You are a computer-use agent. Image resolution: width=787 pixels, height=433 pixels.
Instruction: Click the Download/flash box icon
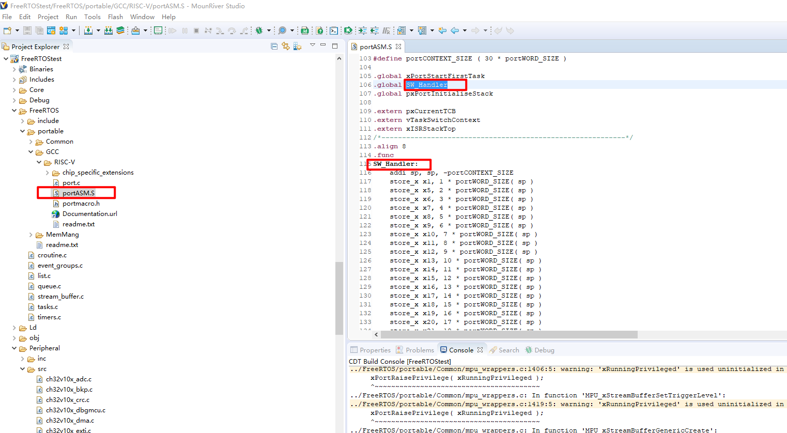[135, 30]
